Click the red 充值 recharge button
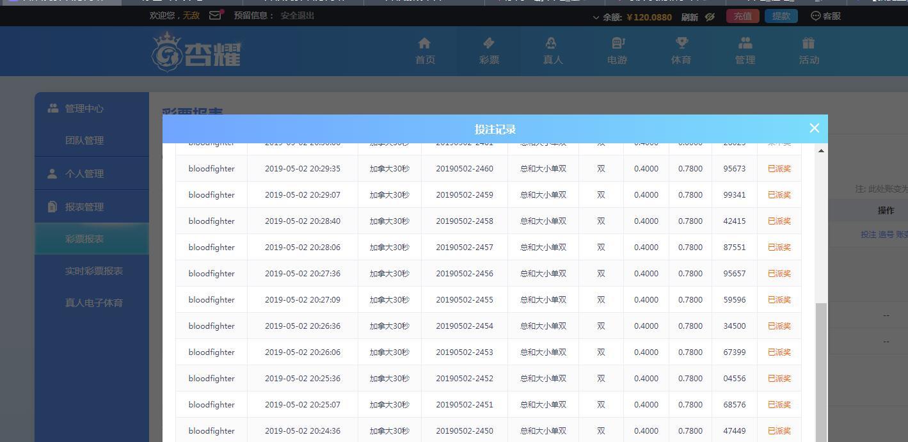 [x=742, y=16]
